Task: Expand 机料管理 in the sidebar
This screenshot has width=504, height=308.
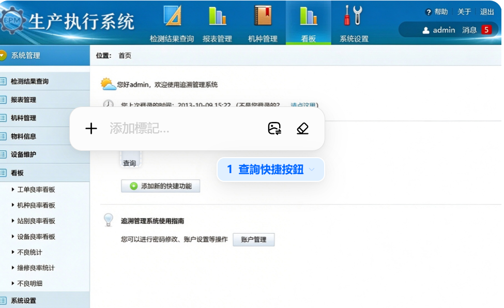Action: pyautogui.click(x=44, y=118)
